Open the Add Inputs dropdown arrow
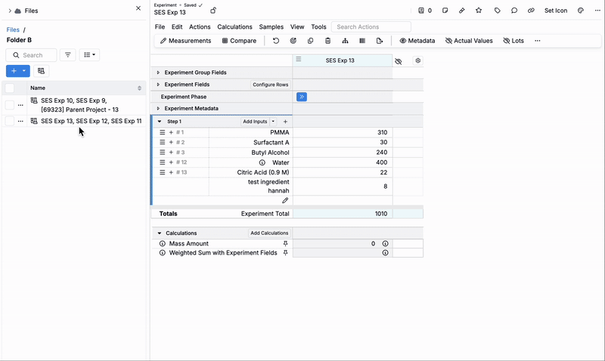Viewport: 605px width, 361px height. (x=274, y=122)
